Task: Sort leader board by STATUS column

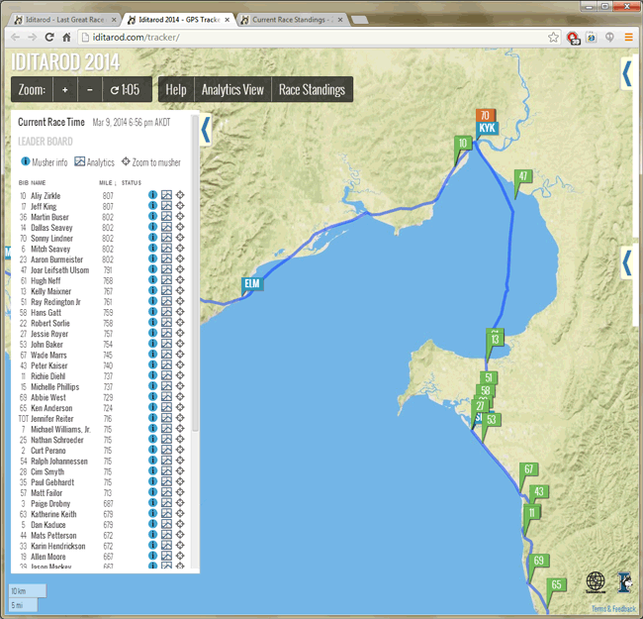Action: point(132,182)
